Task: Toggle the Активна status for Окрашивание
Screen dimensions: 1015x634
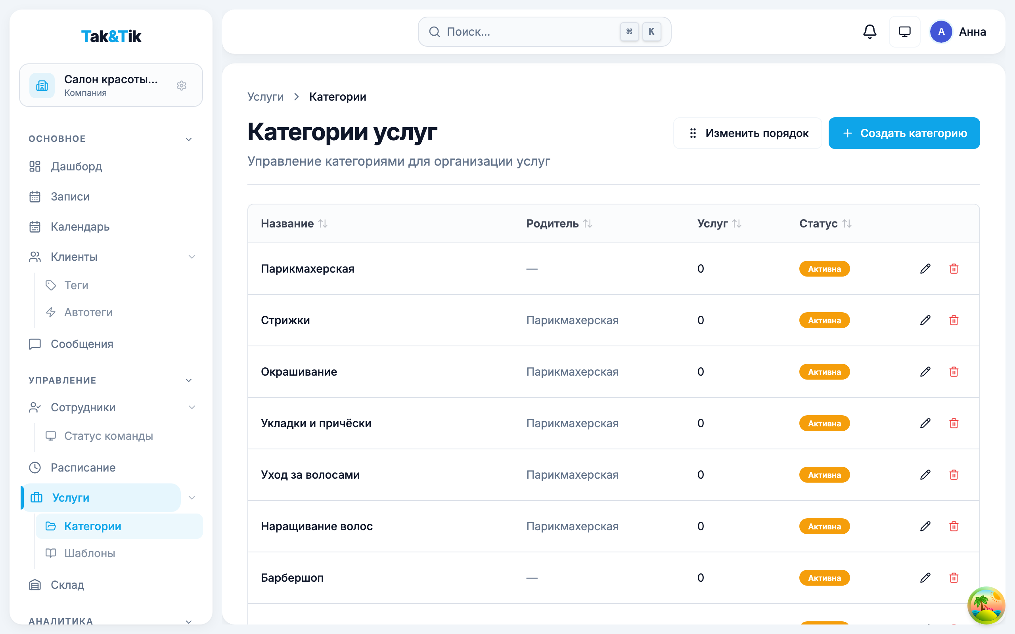Action: (x=824, y=372)
